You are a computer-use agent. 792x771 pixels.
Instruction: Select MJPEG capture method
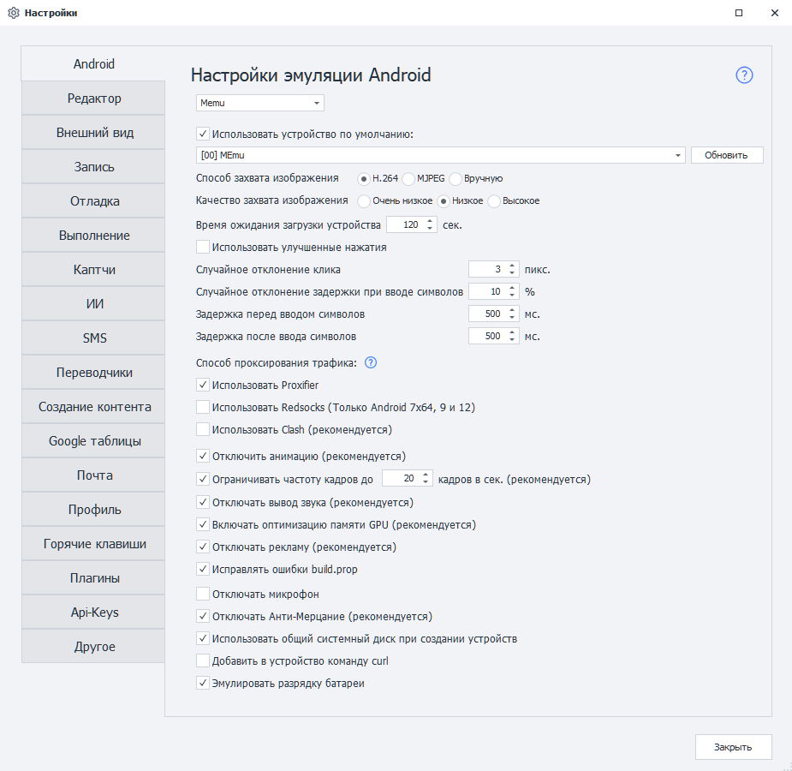pos(408,179)
